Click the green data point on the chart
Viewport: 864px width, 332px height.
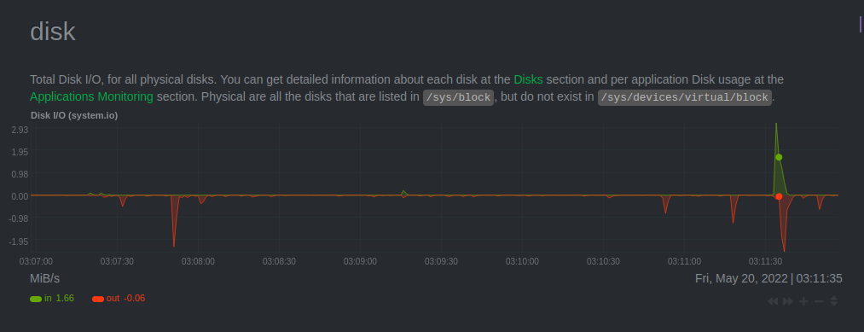point(779,157)
